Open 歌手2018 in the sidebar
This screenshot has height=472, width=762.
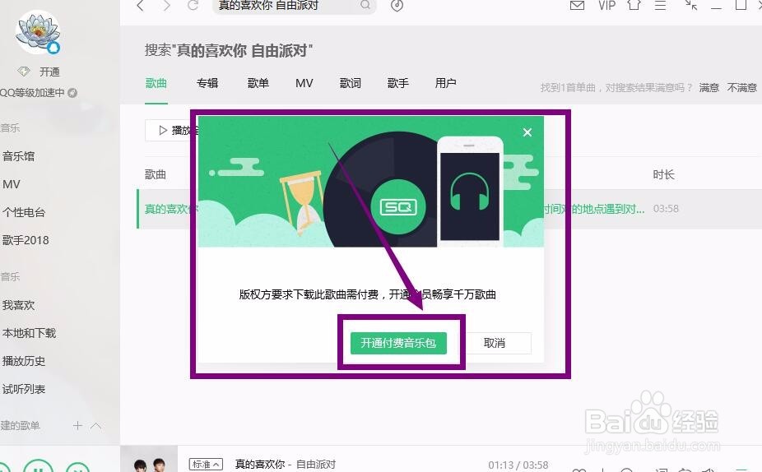point(26,240)
